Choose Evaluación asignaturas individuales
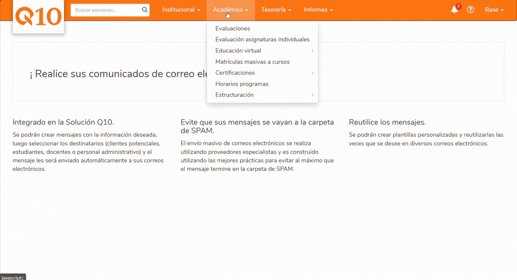 (x=262, y=40)
